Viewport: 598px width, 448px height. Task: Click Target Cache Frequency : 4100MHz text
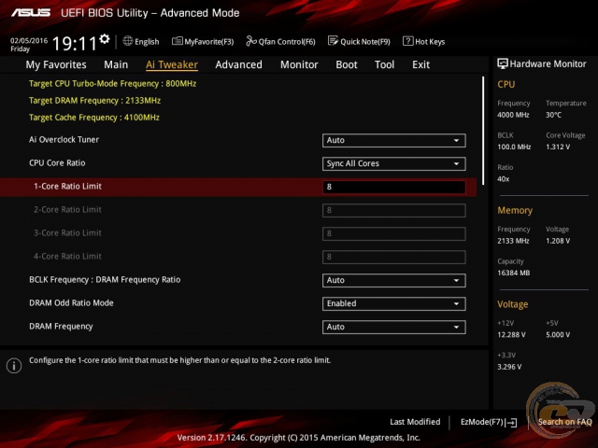tap(94, 118)
